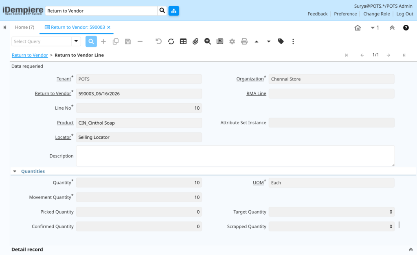Copy record using toolbar copy icon
This screenshot has width=417, height=255.
[x=115, y=41]
